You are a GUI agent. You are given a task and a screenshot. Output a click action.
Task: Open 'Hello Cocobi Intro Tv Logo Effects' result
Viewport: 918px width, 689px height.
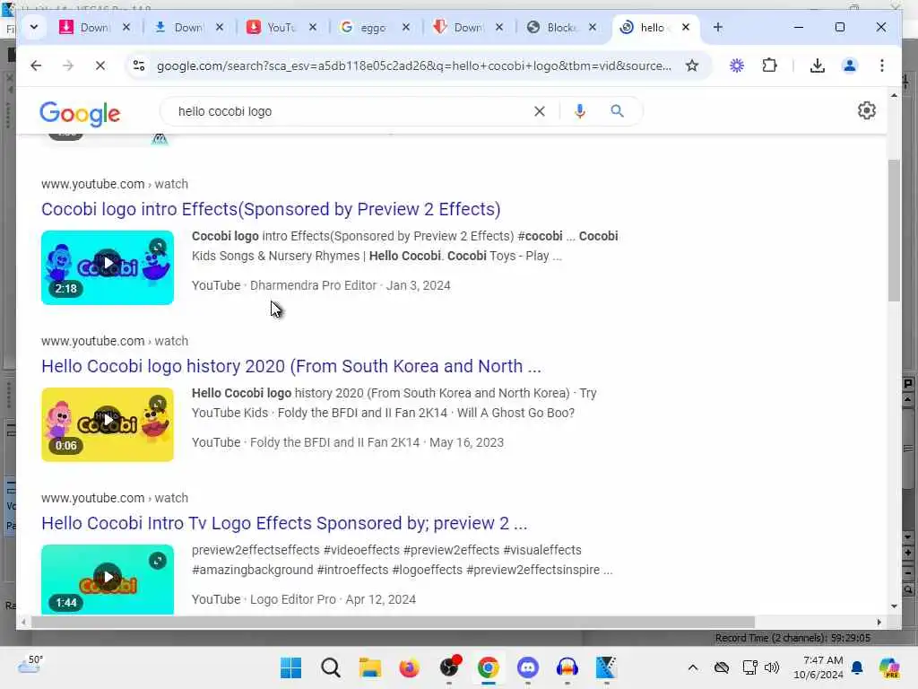(x=284, y=523)
